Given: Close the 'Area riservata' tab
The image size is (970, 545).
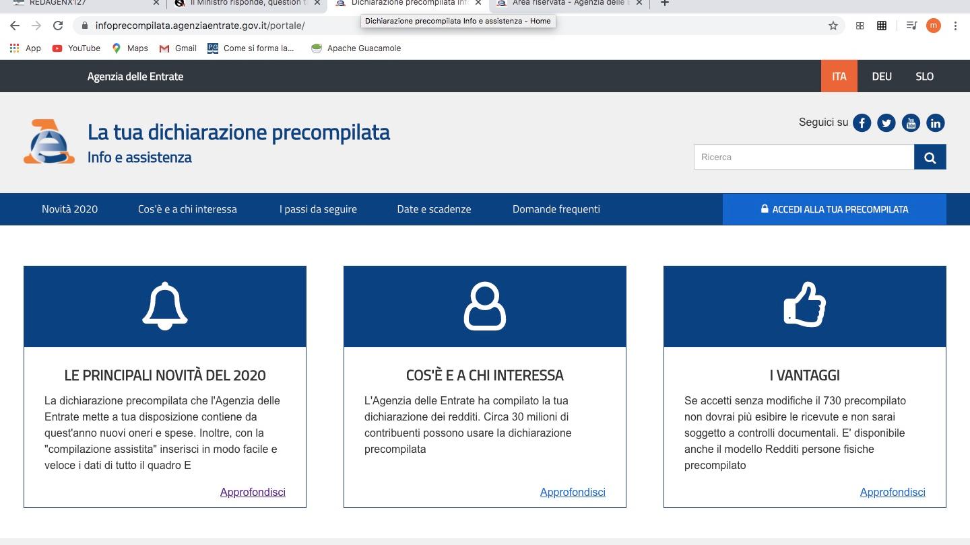Looking at the screenshot, I should (x=639, y=3).
